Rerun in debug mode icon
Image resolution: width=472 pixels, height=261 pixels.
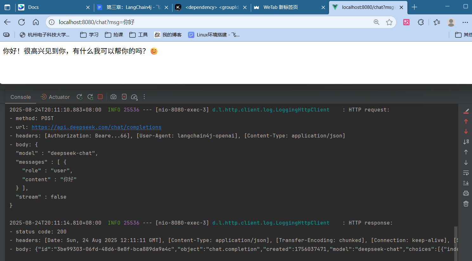(90, 97)
